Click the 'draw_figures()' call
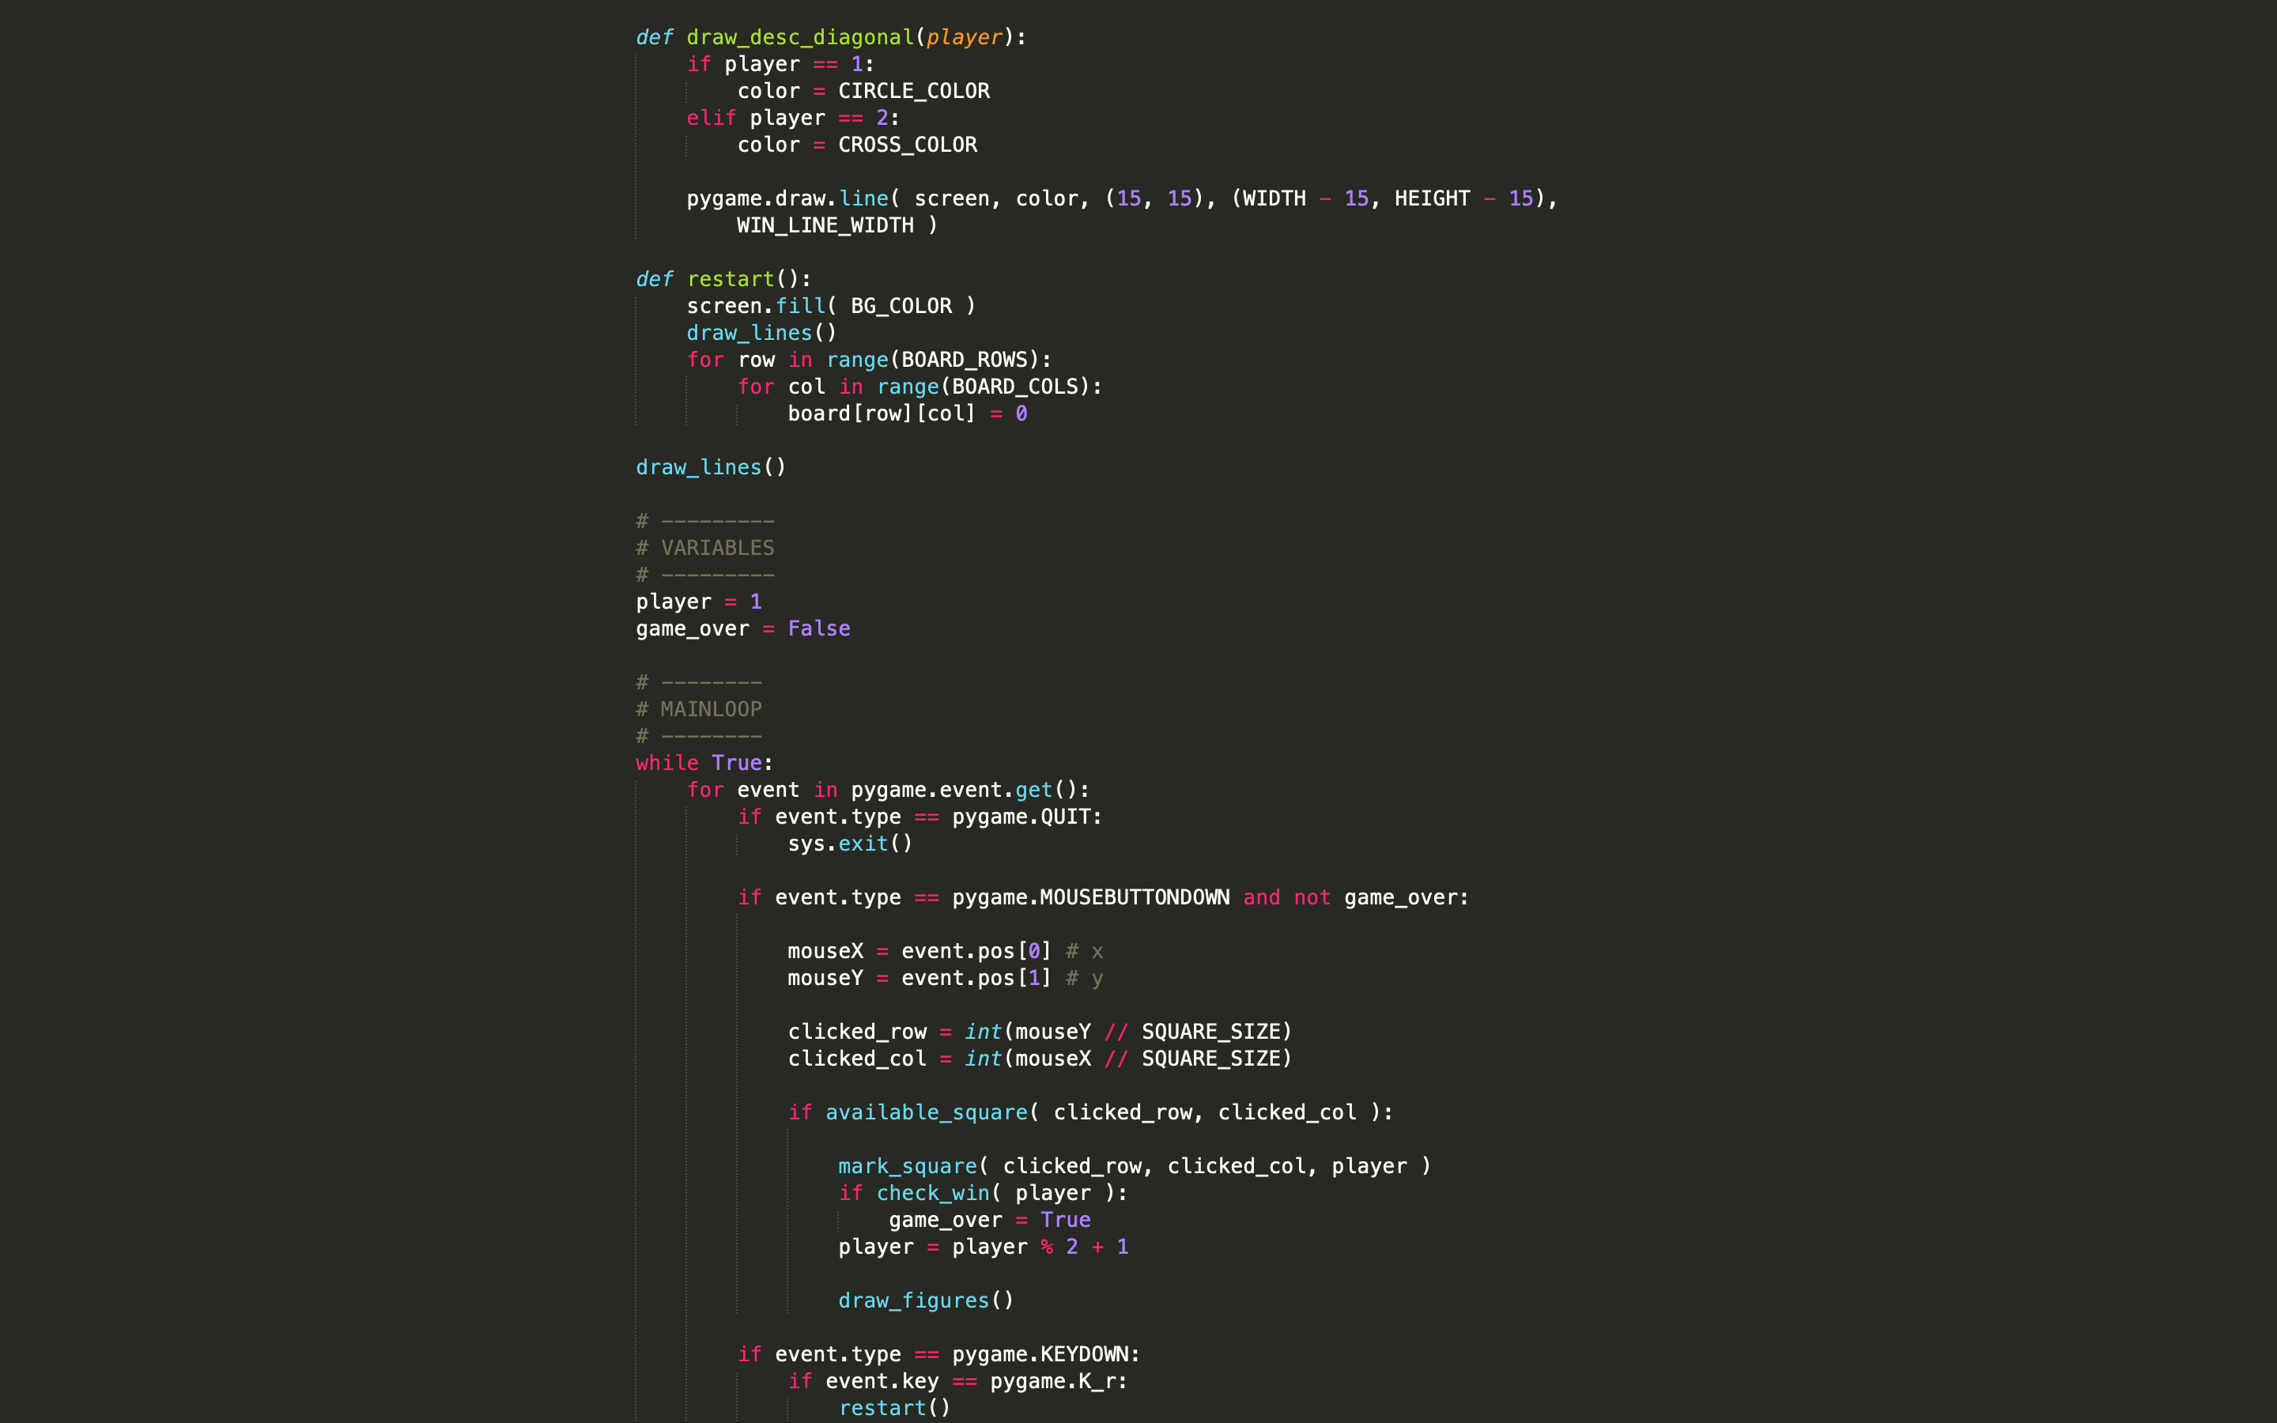 point(926,1300)
